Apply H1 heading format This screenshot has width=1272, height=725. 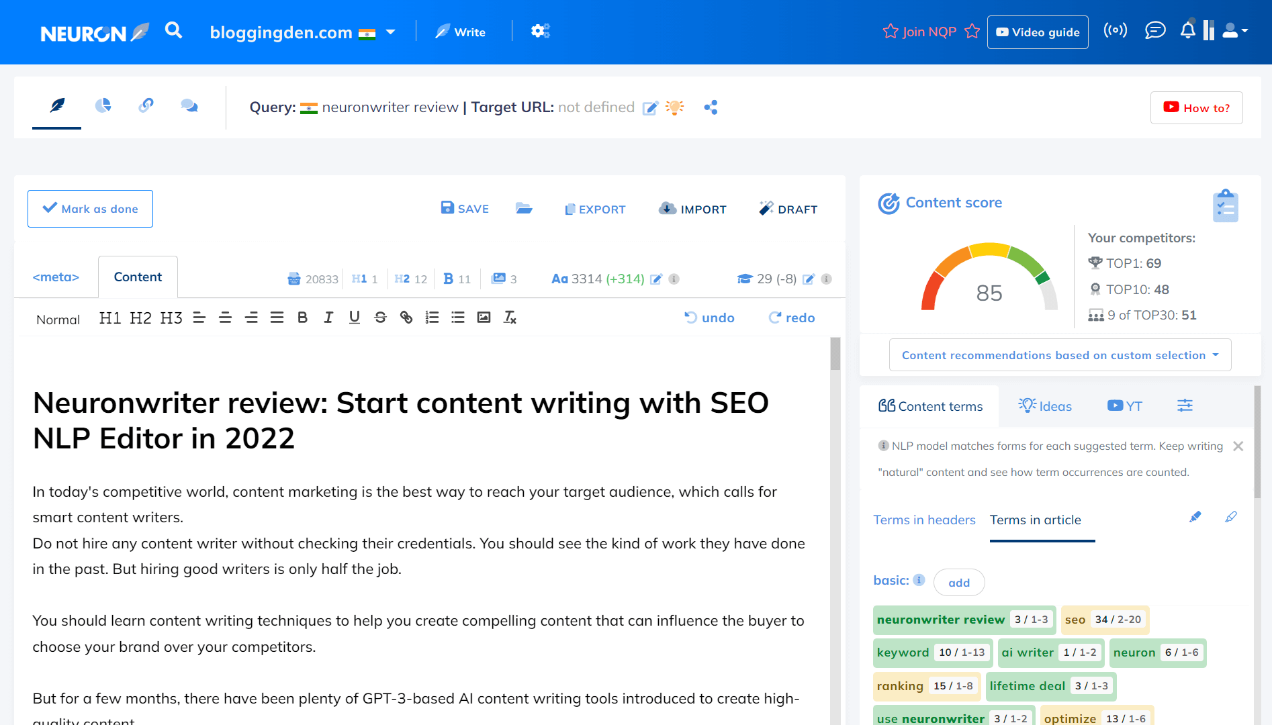(110, 318)
